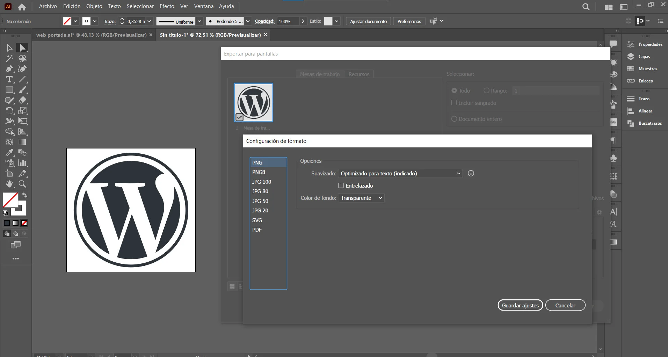The width and height of the screenshot is (668, 357).
Task: Expand the Uniforme stroke profile dropdown
Action: pyautogui.click(x=199, y=21)
